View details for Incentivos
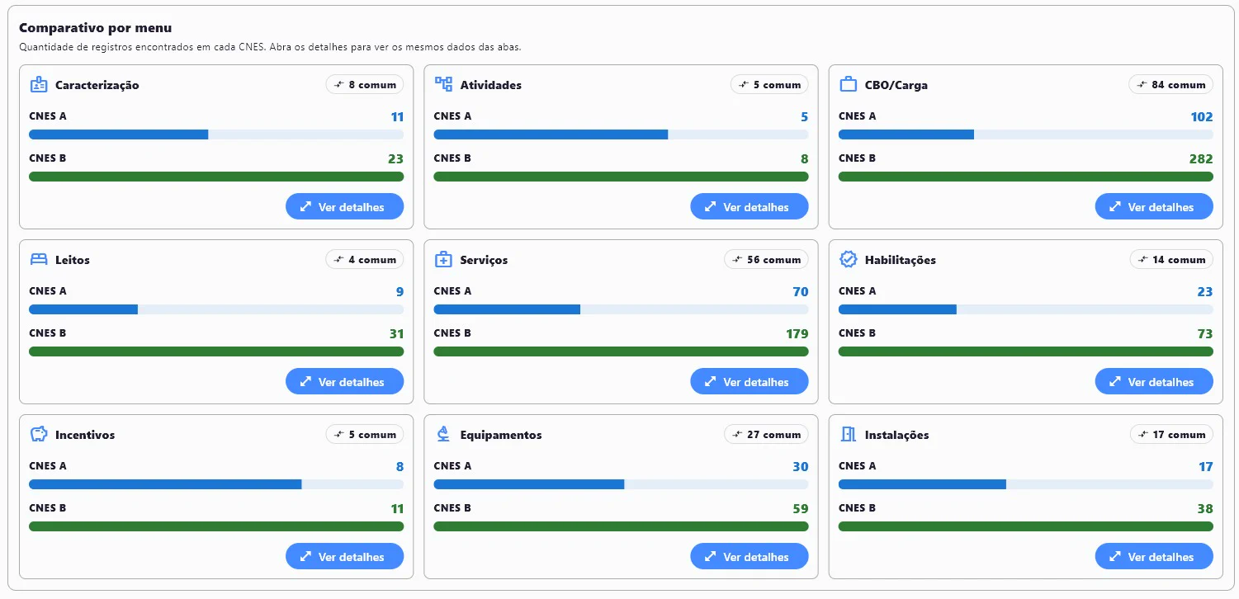Image resolution: width=1239 pixels, height=599 pixels. click(x=344, y=556)
